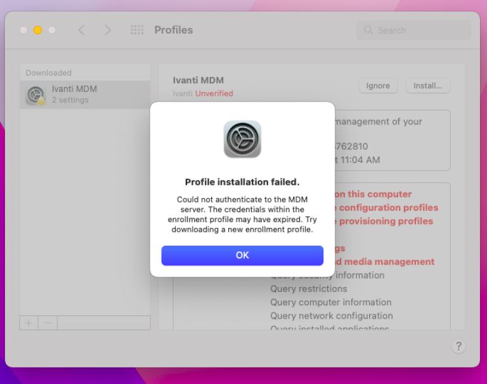Click the Ivanti MDM profile gear icon in sidebar
Screen dimensions: 487x384
(36, 95)
